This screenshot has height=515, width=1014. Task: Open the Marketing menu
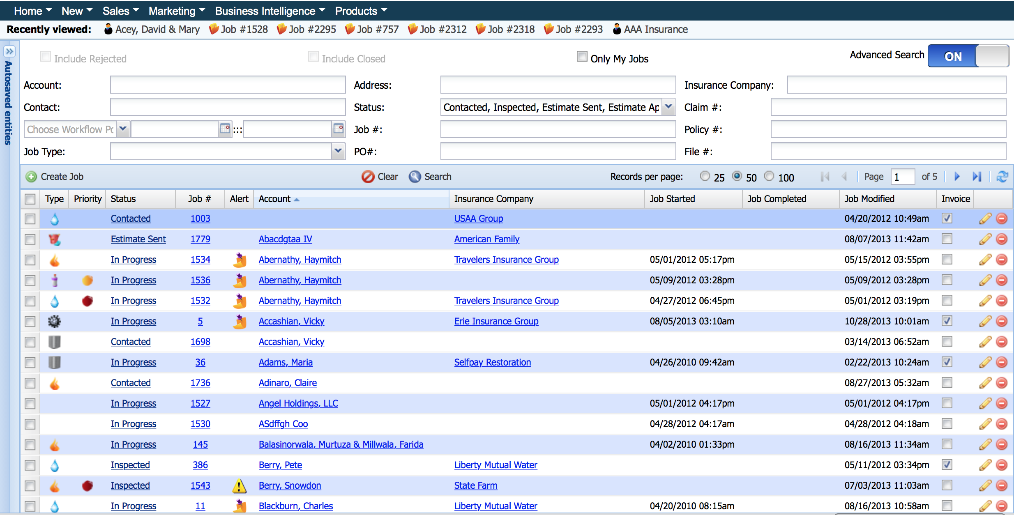pos(177,11)
